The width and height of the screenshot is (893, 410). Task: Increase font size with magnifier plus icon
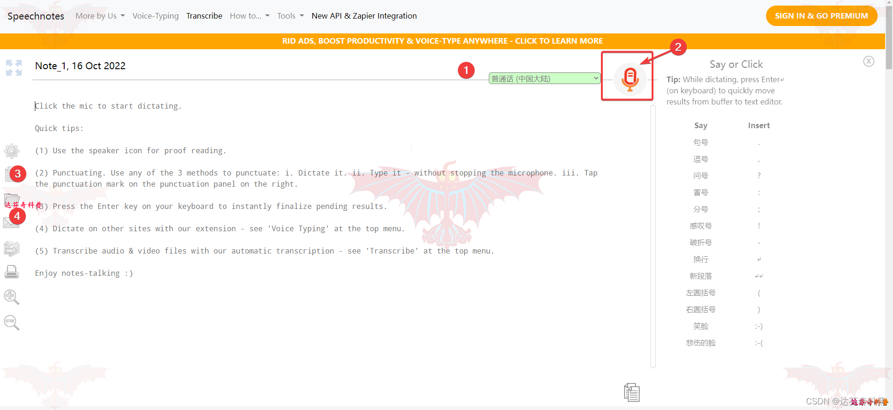pos(12,297)
